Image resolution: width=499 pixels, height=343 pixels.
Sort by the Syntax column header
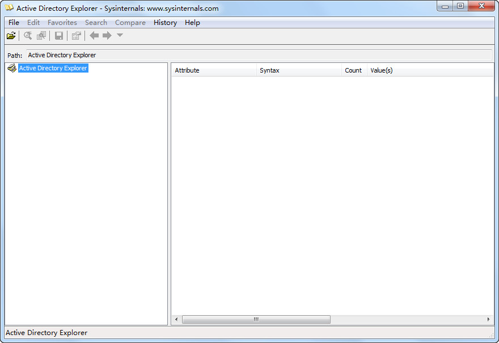[x=299, y=70]
